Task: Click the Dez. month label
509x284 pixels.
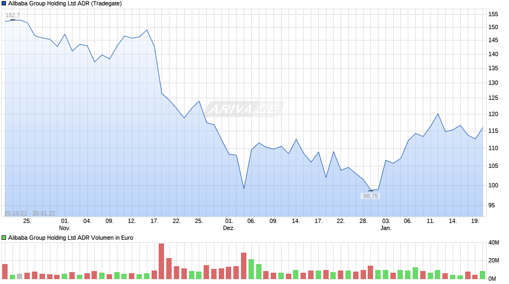Action: (229, 228)
